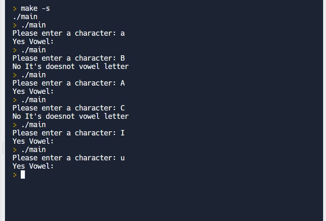Image resolution: width=326 pixels, height=221 pixels.
Task: Click the prompt arrow above the 'B' entry
Action: point(15,50)
